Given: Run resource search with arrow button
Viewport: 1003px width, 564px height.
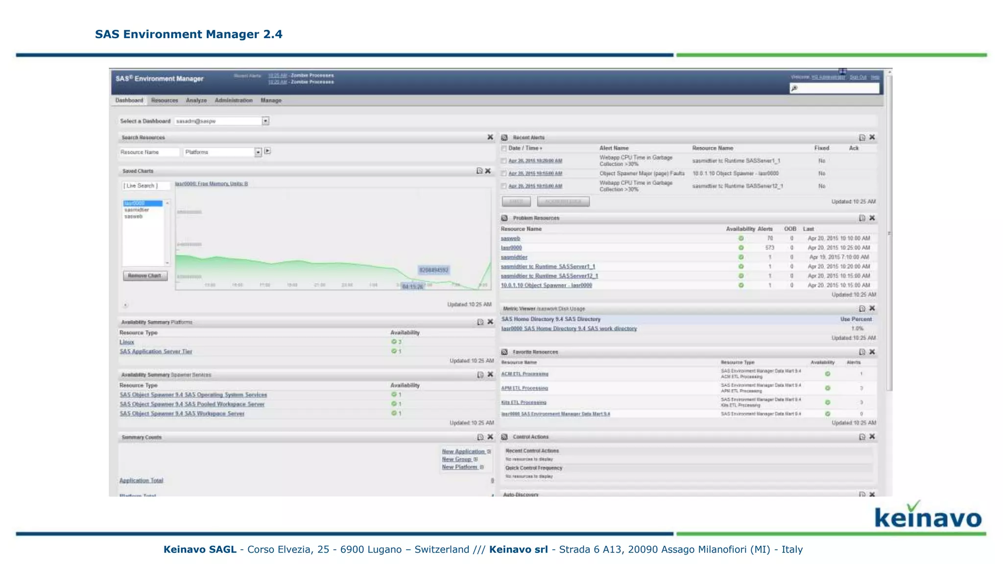Looking at the screenshot, I should [x=267, y=151].
